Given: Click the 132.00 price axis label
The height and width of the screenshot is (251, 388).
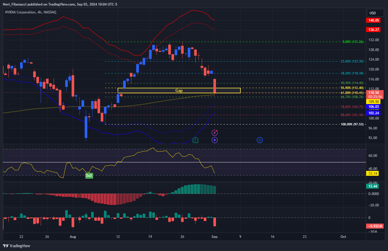Looking at the screenshot, I should point(374,40).
